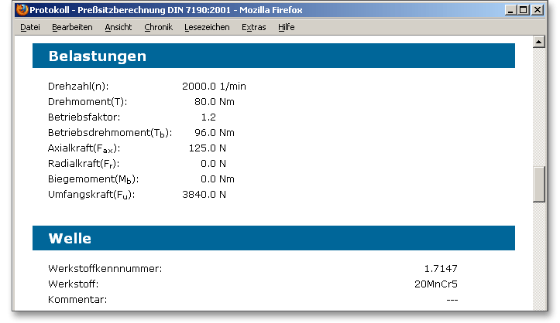Click the scrollbar track below the thumb
560x323 pixels.
(x=540, y=255)
